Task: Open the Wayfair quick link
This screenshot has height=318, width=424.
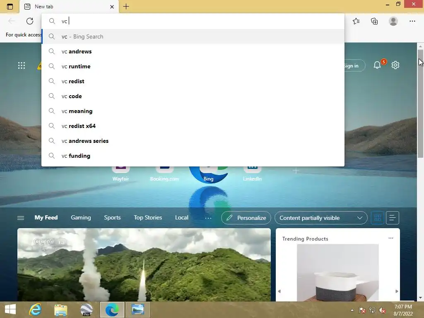Action: [120, 174]
